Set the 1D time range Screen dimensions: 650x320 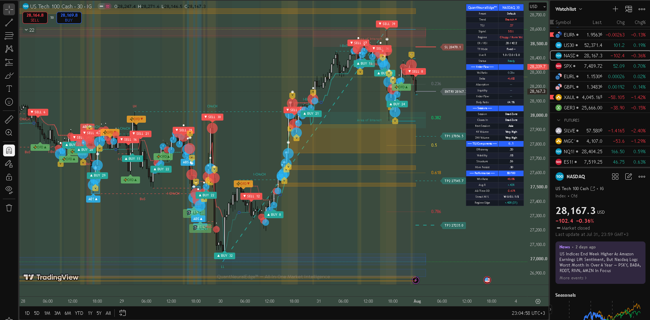[27, 313]
